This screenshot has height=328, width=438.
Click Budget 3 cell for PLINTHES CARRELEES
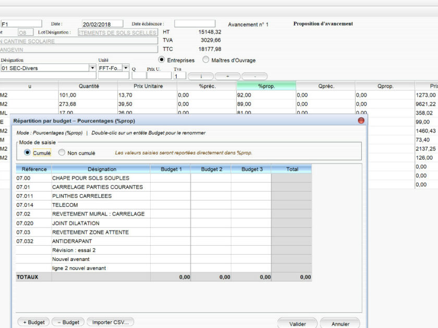click(251, 196)
